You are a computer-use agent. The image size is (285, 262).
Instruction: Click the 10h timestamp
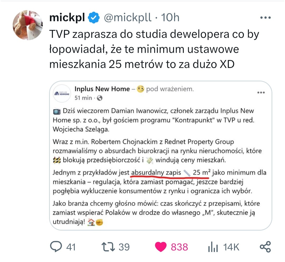(170, 18)
